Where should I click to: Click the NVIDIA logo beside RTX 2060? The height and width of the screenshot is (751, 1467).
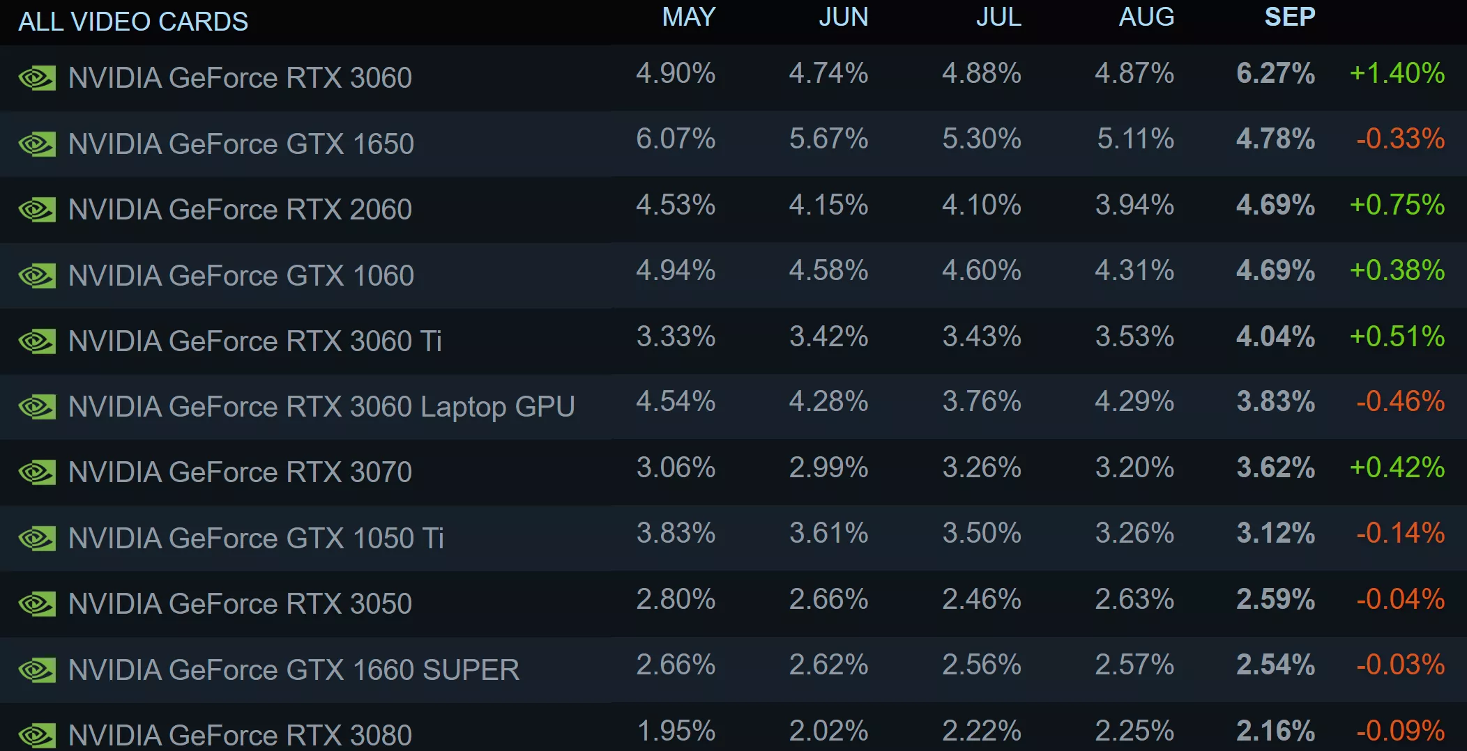point(37,210)
